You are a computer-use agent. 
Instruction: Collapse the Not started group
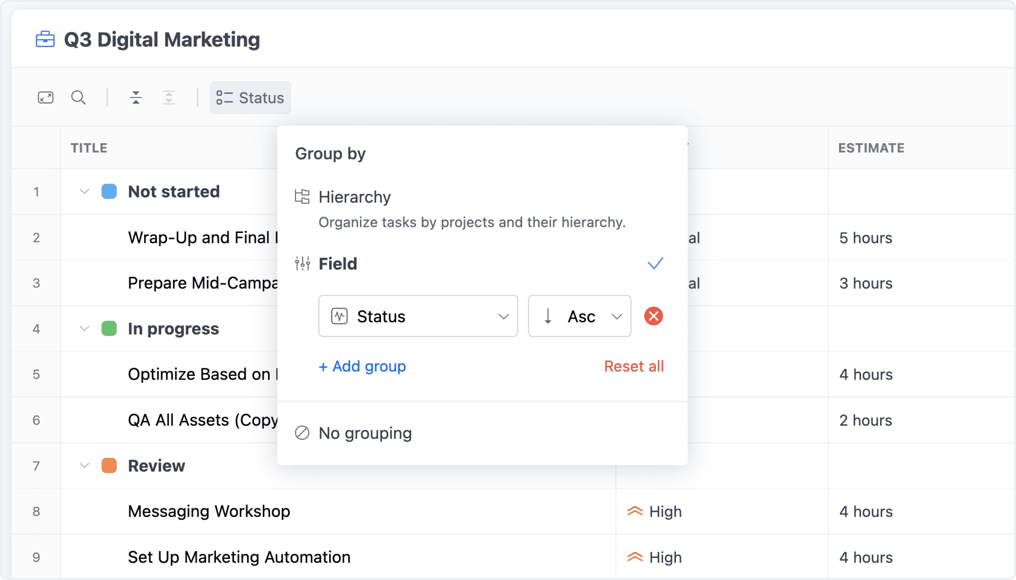tap(84, 192)
